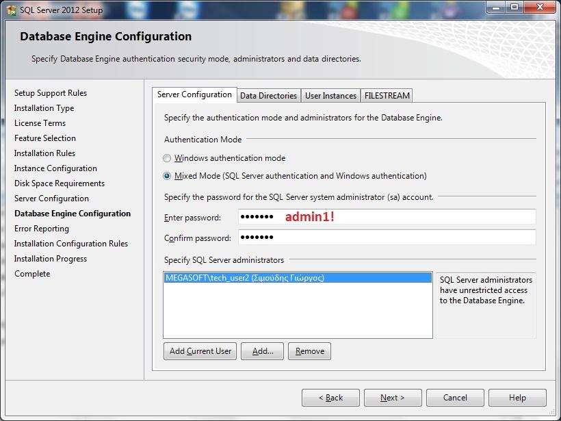Click Remove administrator button
The image size is (561, 421).
[309, 351]
